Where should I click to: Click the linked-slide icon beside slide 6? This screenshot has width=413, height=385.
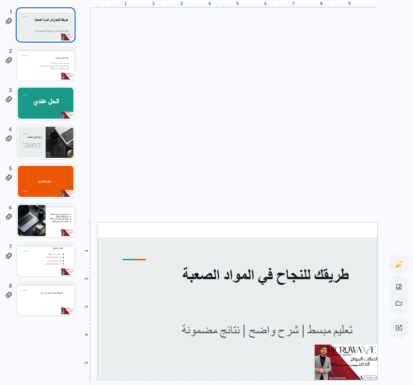point(9,216)
